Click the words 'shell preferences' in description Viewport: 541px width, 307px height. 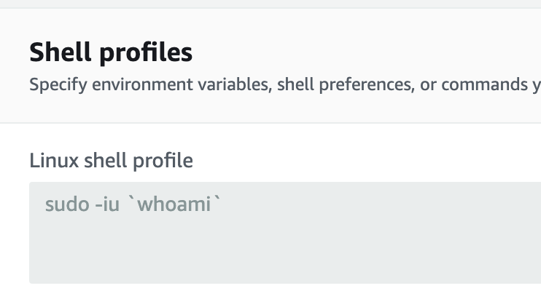point(344,85)
